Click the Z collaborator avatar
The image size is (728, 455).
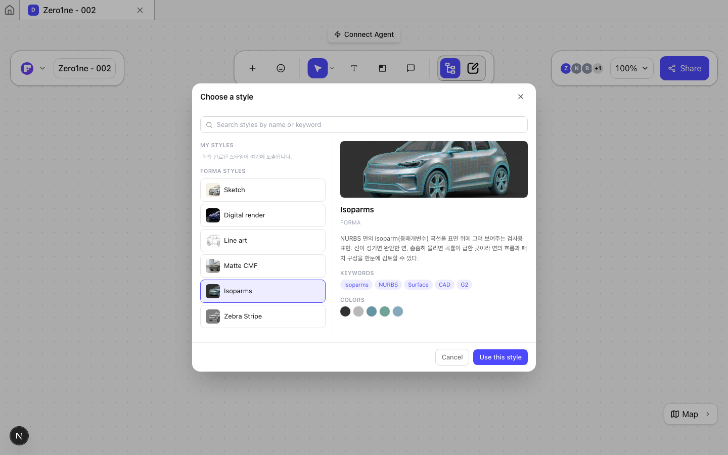coord(566,68)
